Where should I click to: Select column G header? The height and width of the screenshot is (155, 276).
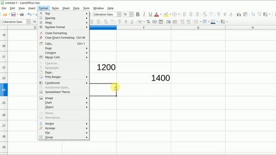click(x=198, y=28)
